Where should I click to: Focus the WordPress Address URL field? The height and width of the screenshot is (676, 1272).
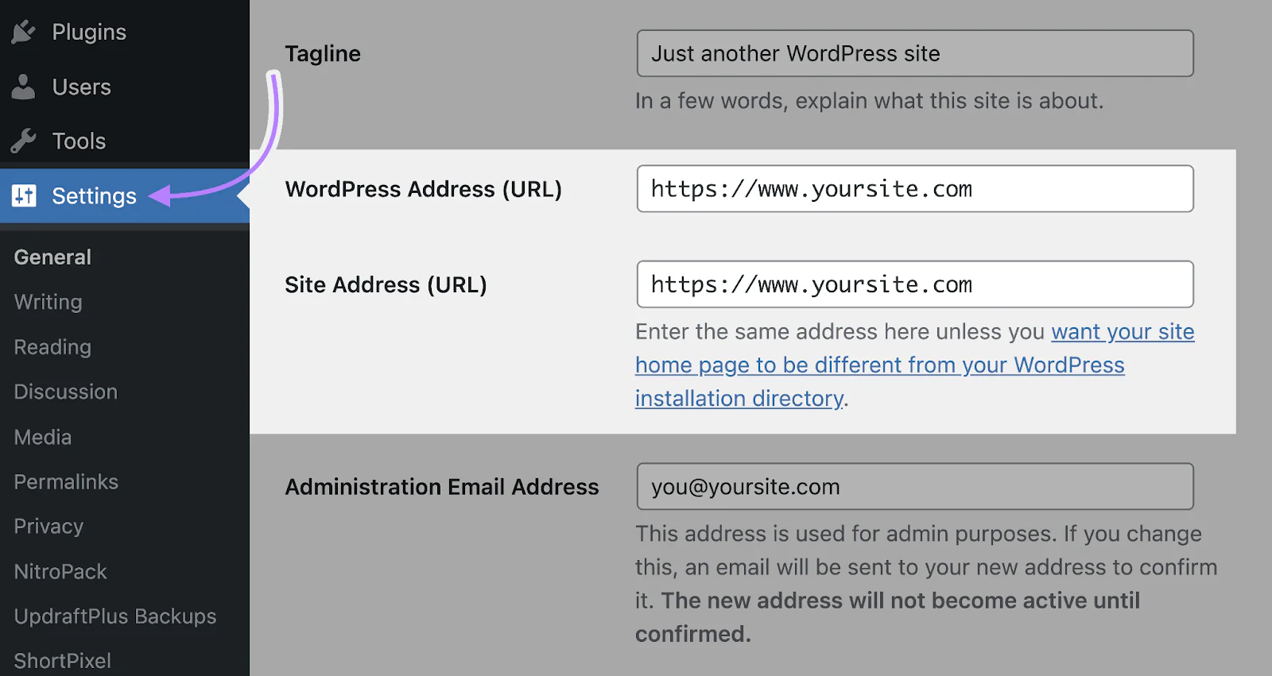914,189
